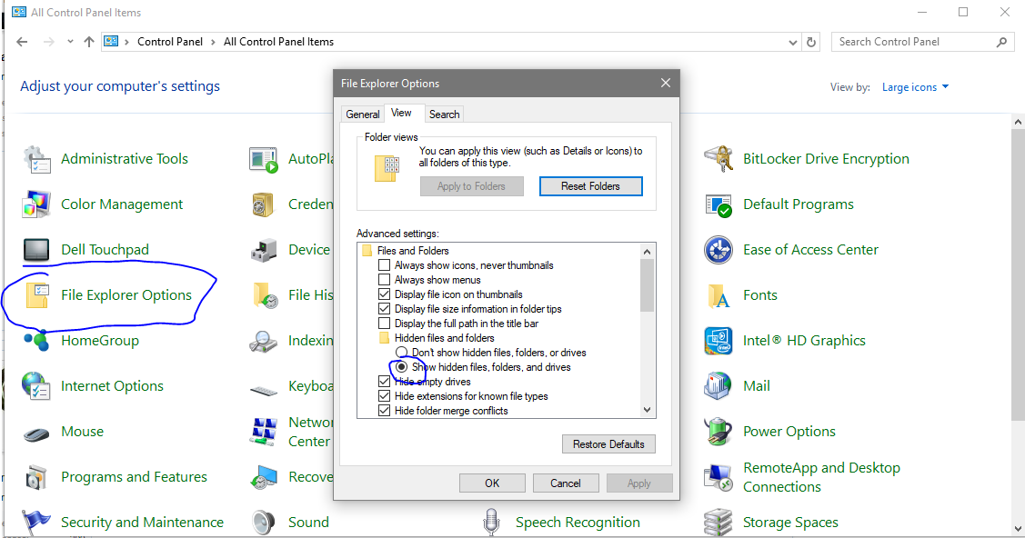Uncheck Hide folder merge conflicts
Screen dimensions: 1025x538
385,411
